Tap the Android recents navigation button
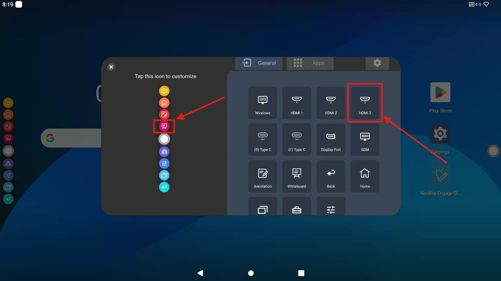The image size is (501, 281). point(301,273)
